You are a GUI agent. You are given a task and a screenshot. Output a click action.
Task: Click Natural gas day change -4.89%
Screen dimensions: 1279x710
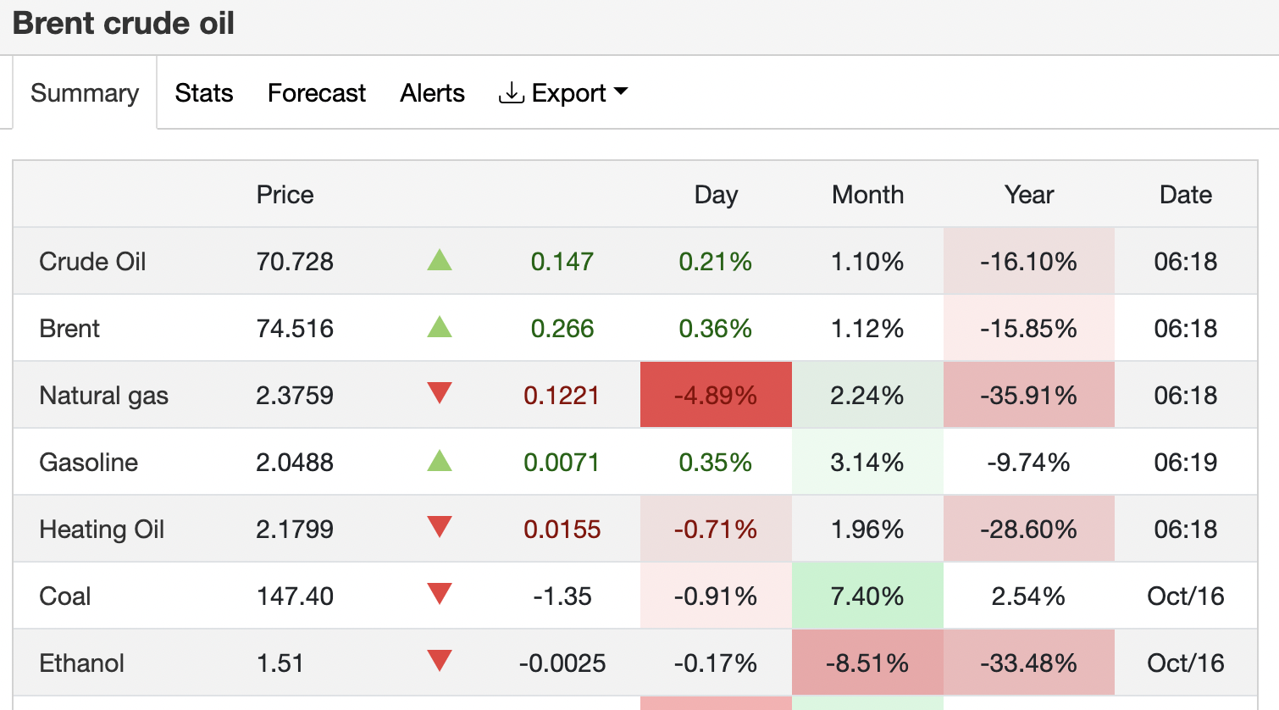(716, 395)
